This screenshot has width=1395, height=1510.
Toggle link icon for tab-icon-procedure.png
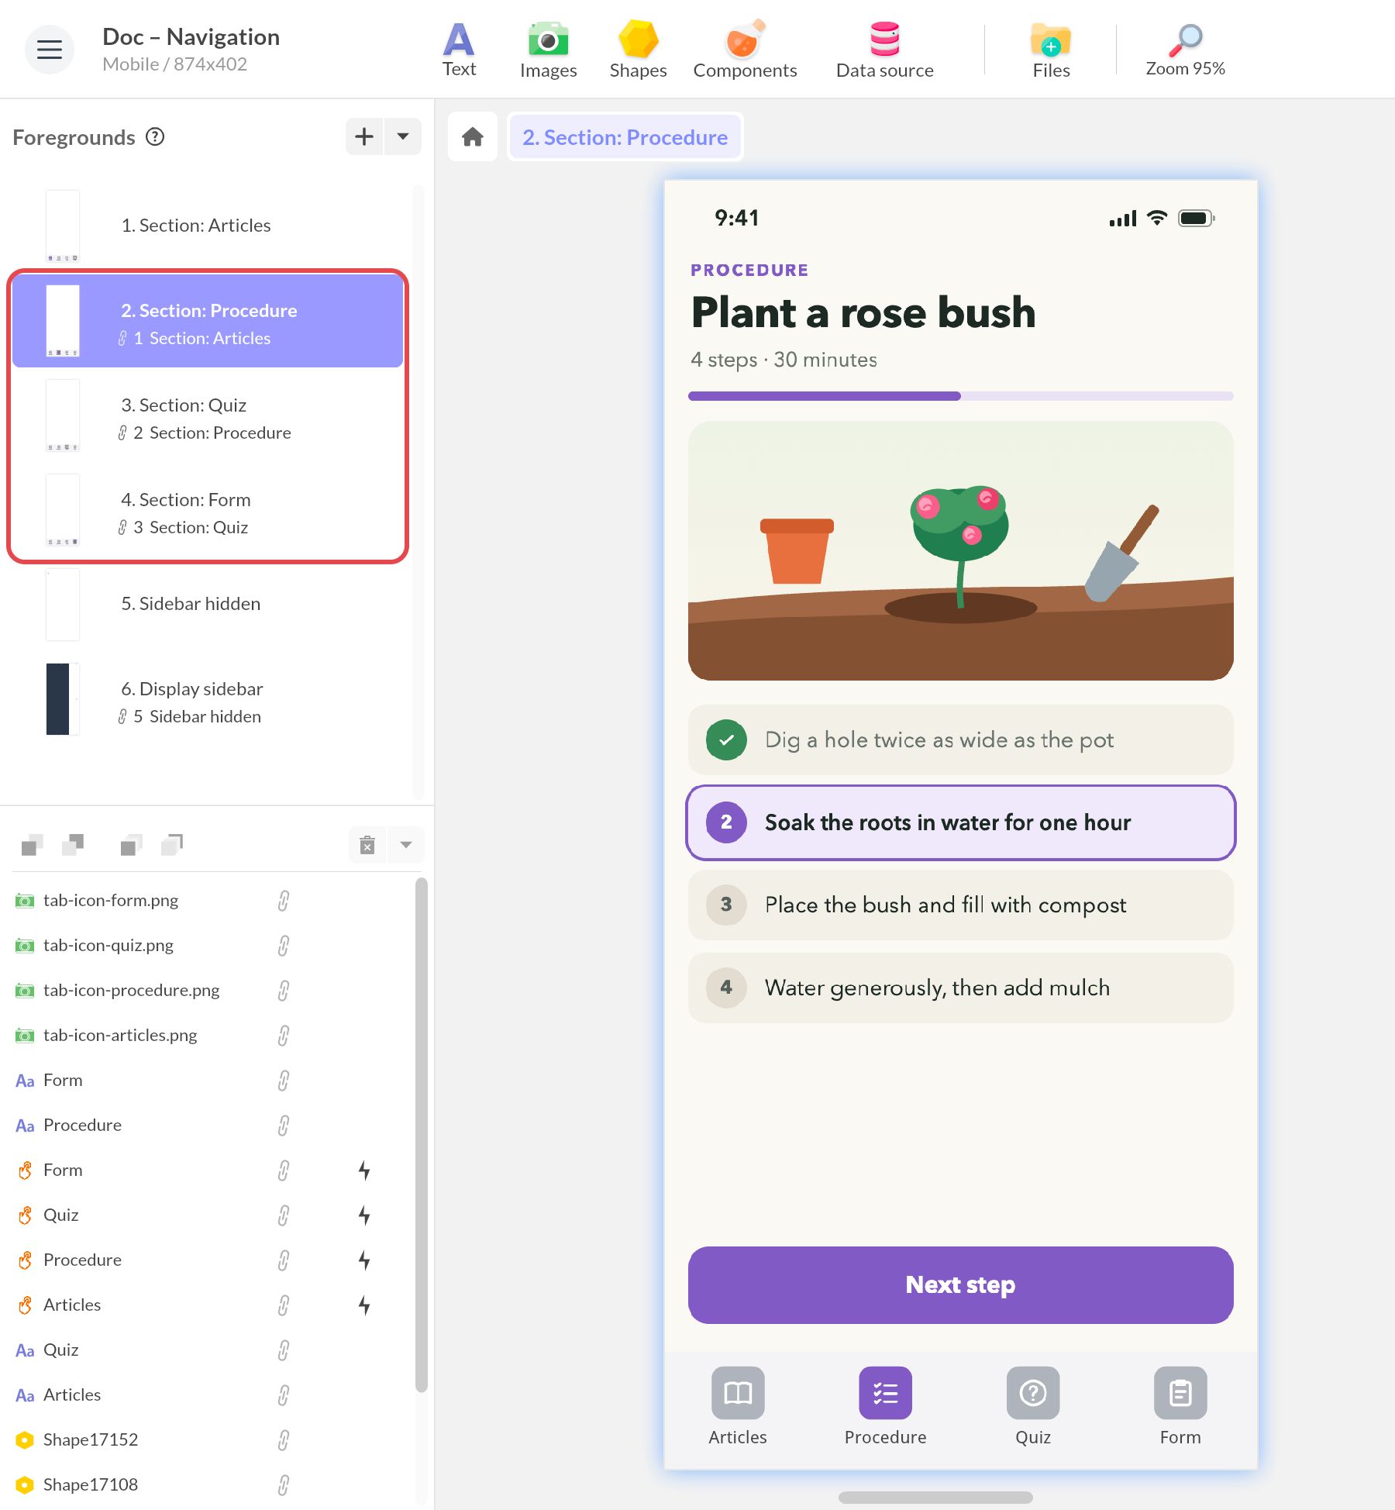tap(284, 991)
